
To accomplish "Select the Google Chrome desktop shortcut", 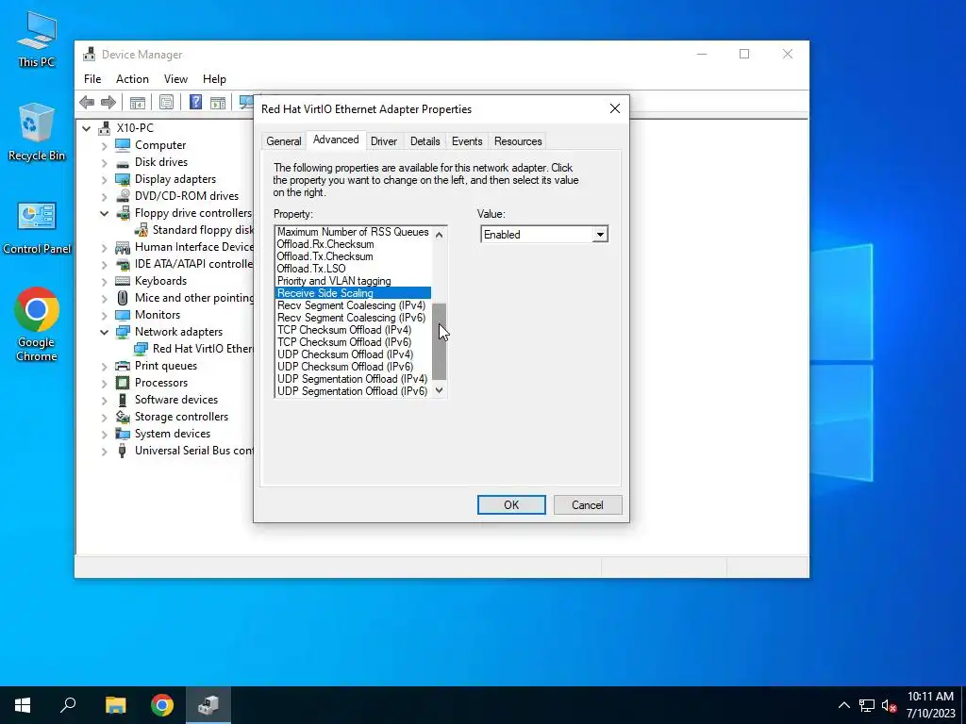I will [x=37, y=324].
